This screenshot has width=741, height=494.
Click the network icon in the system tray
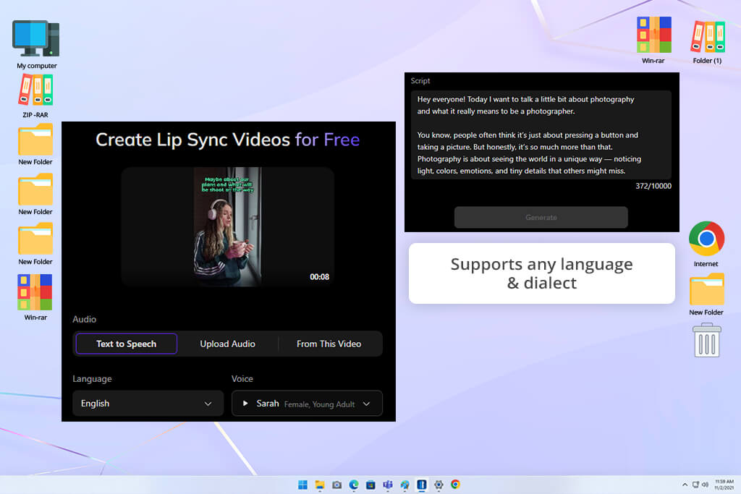coord(695,485)
